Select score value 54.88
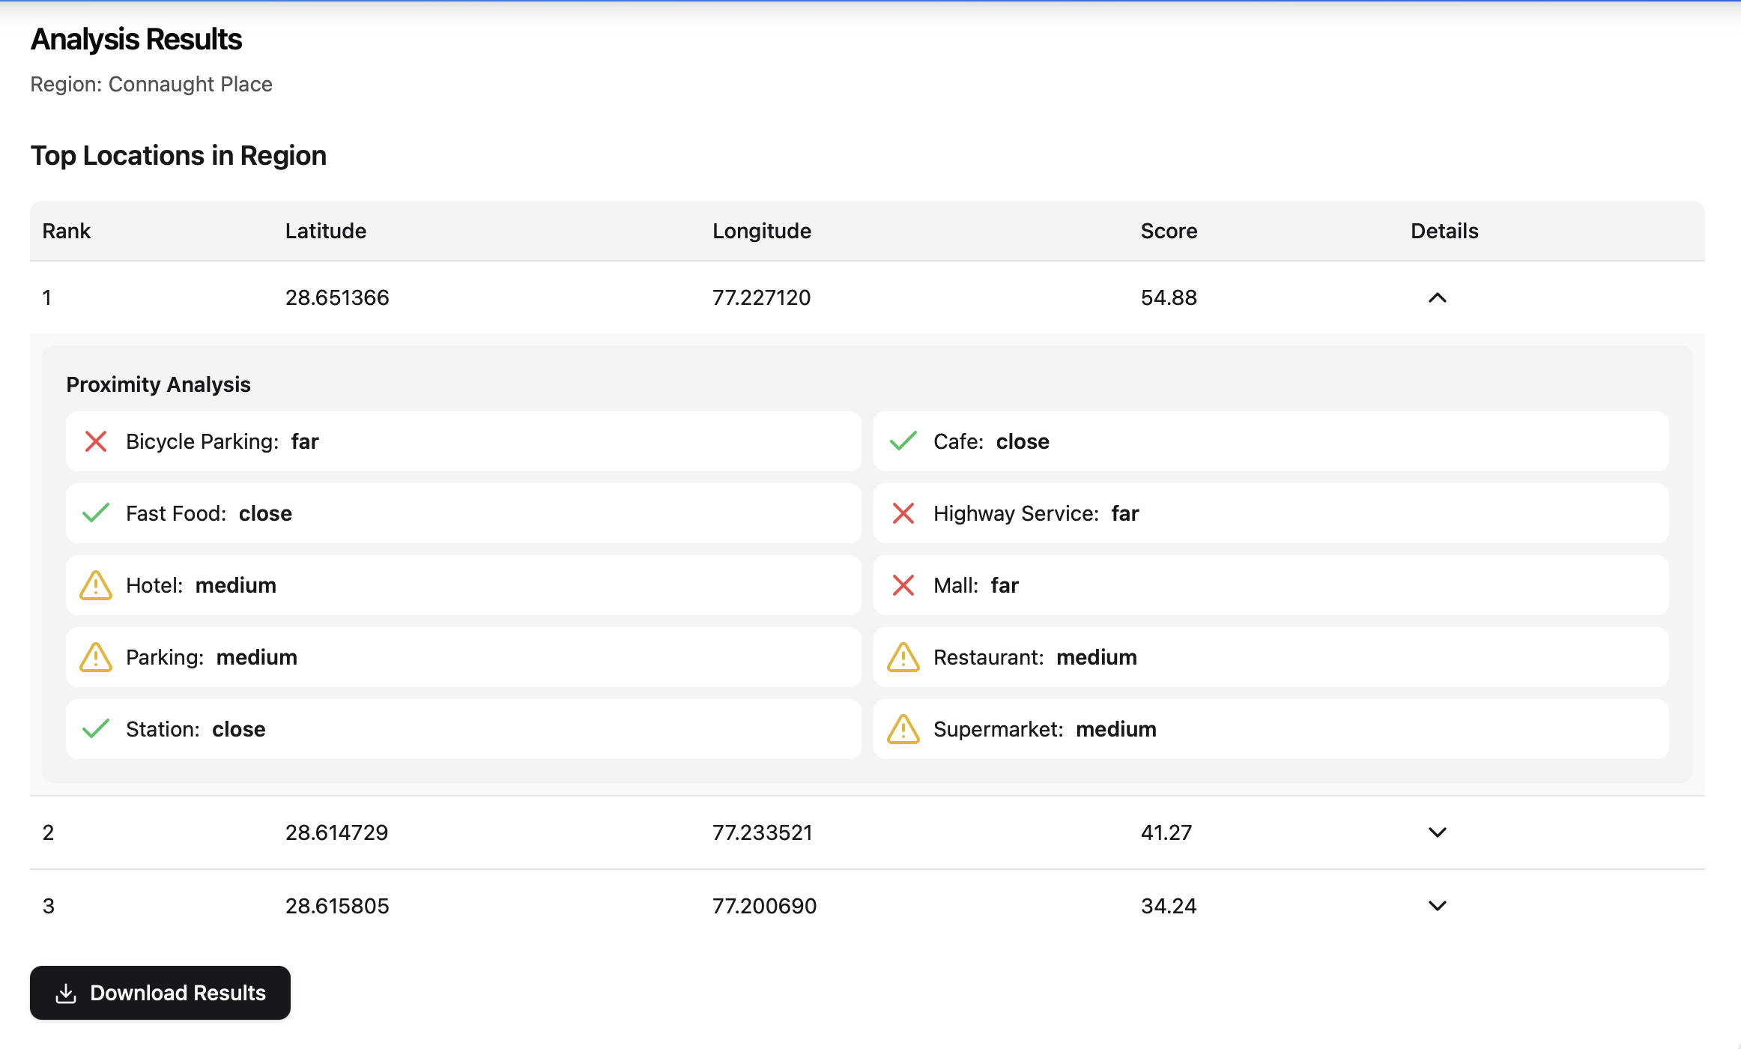The image size is (1741, 1049). coord(1169,298)
